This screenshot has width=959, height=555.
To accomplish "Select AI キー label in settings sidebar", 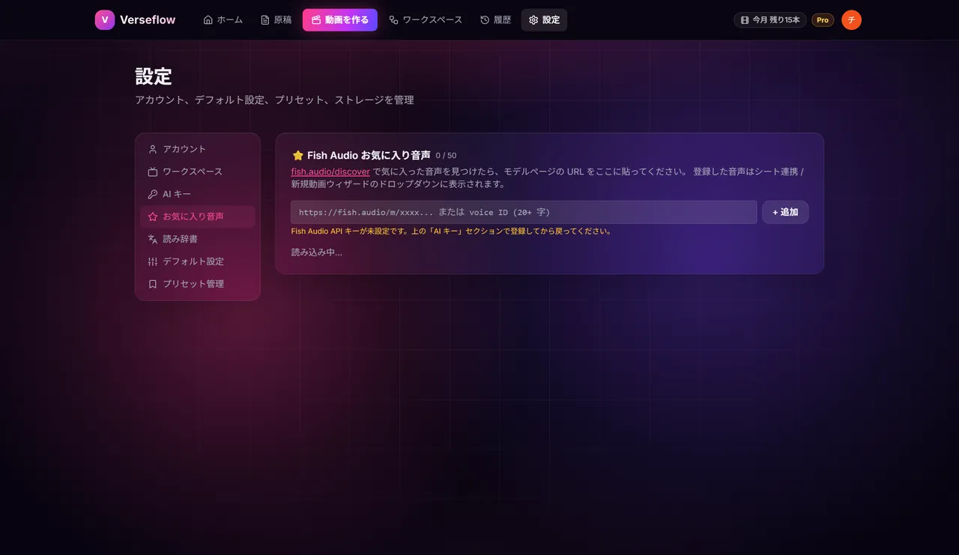I will 177,194.
